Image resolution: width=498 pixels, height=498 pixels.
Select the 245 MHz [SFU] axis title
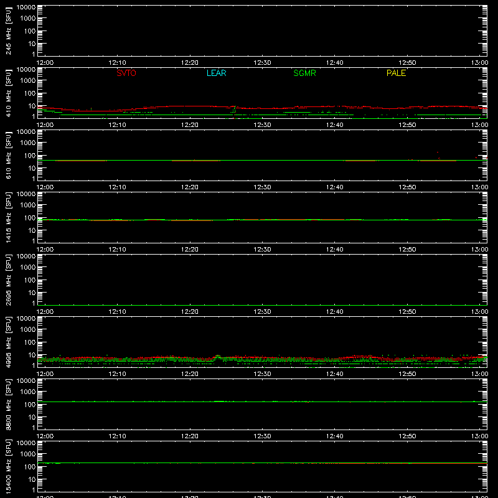8,31
